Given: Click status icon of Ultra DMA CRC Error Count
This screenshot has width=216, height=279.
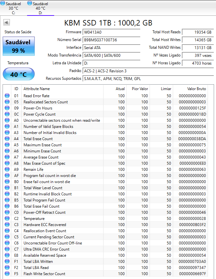Looking at the screenshot, I should 7,249.
